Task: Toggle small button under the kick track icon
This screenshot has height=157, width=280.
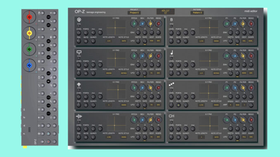Action: [x=79, y=26]
